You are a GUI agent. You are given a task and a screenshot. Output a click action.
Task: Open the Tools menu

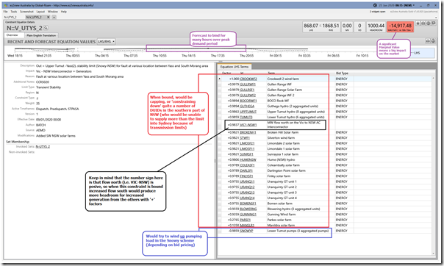pyautogui.click(x=13, y=12)
